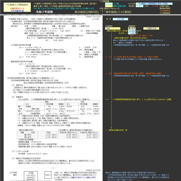Open the 荷重選択 dropdown showing 重い住宅
Viewport: 181px width, 181px height.
(x=132, y=28)
